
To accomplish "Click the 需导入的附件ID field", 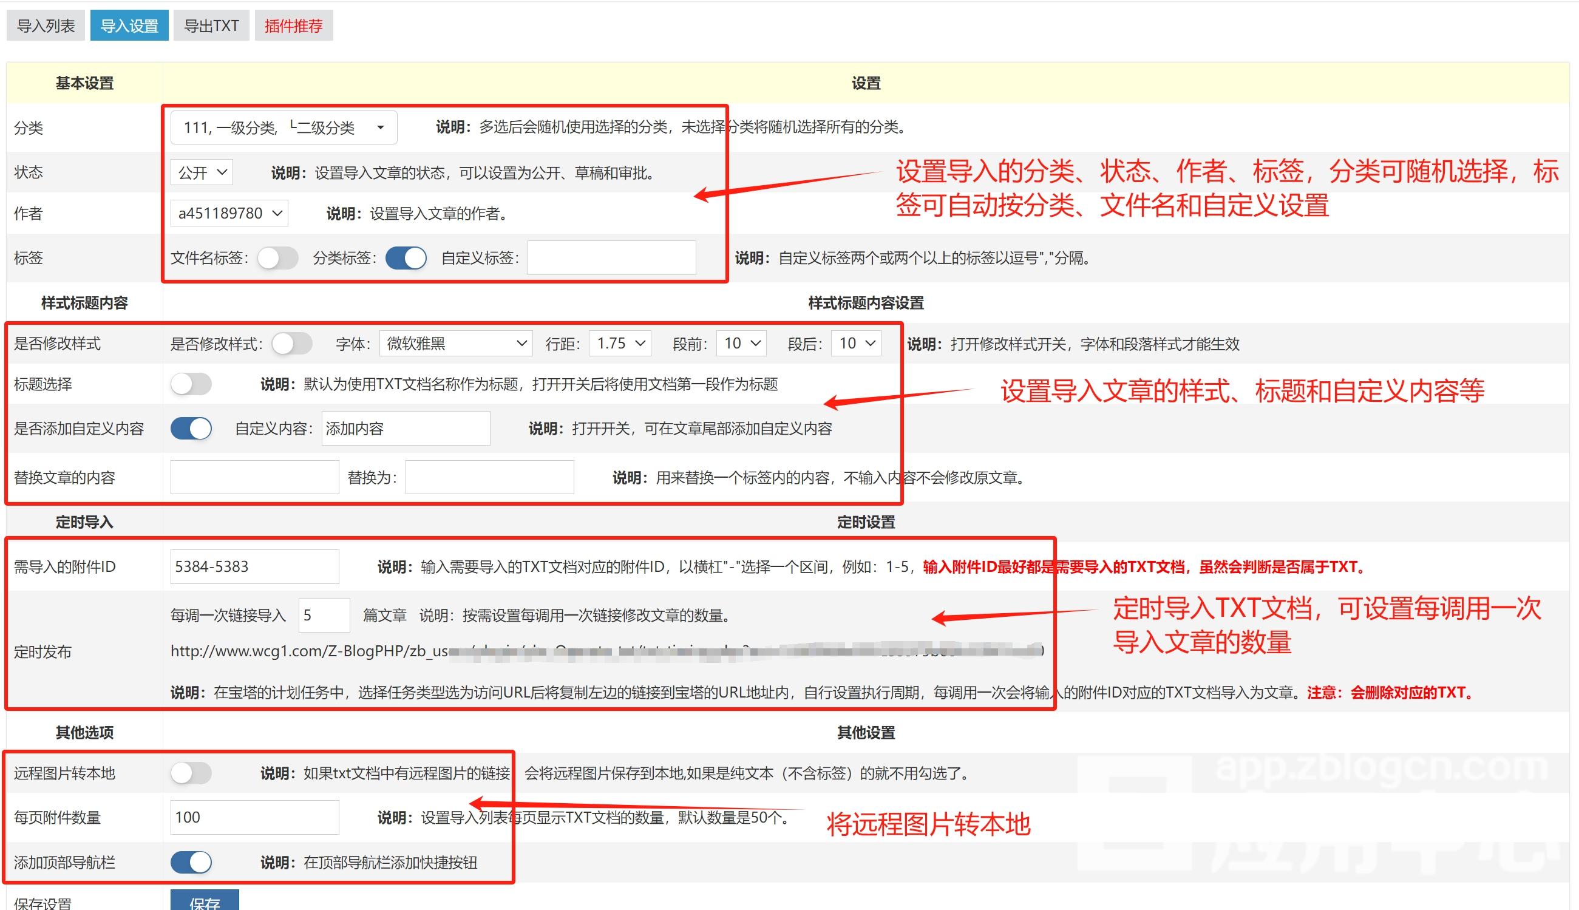I will pos(254,566).
